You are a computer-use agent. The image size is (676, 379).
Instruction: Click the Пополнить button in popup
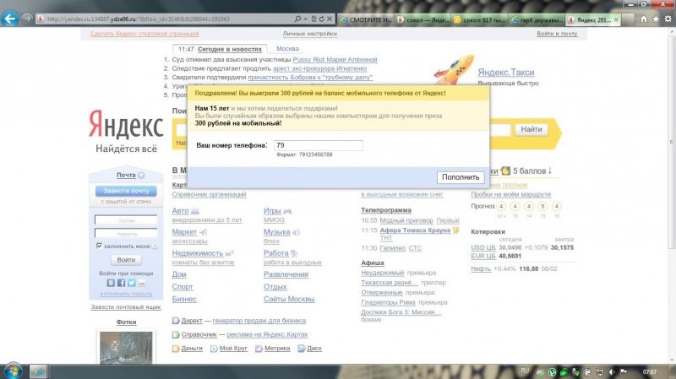[461, 177]
